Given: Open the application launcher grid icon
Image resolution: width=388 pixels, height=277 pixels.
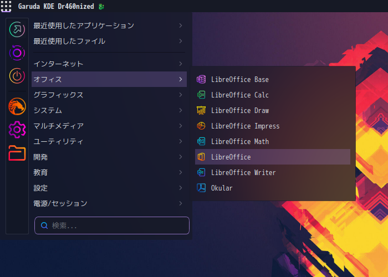Looking at the screenshot, I should [6, 6].
